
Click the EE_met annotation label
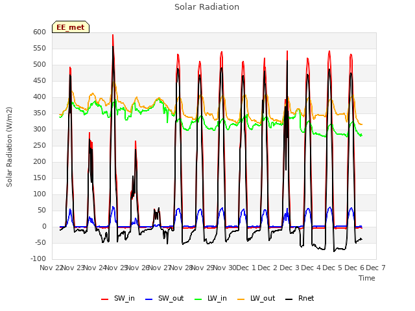71,27
